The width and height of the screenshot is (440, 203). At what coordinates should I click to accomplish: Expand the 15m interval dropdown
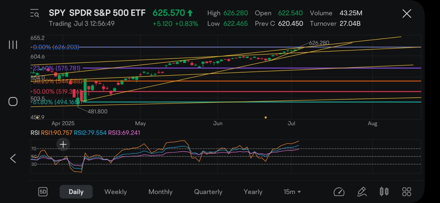click(x=292, y=192)
